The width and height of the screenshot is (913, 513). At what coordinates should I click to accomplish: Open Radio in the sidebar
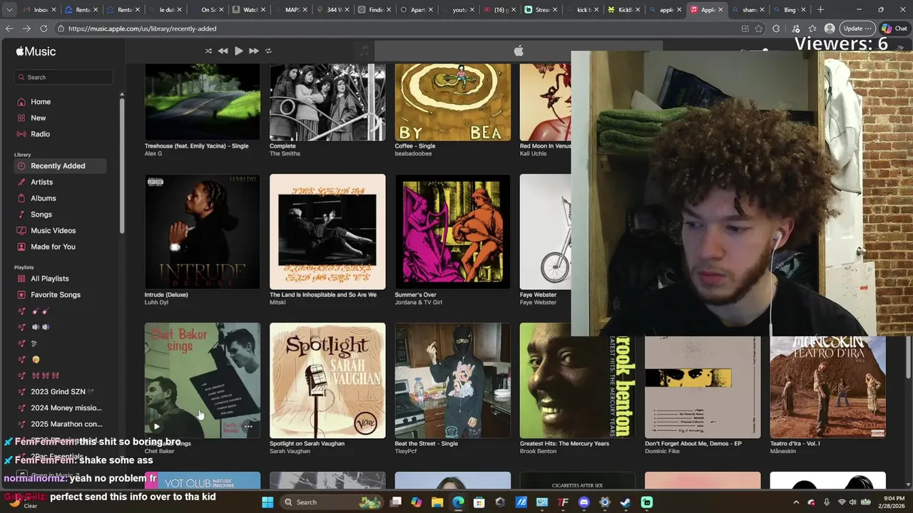coord(40,134)
